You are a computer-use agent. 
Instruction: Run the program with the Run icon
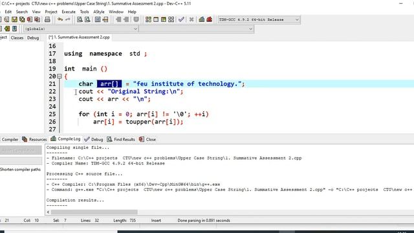point(156,19)
